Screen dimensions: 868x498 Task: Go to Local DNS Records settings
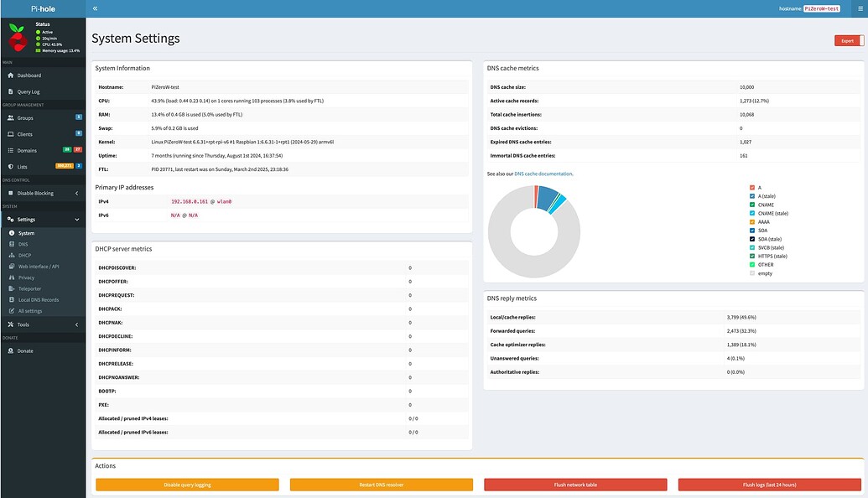38,299
